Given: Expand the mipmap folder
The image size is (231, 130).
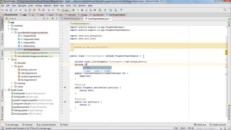Looking at the screenshot, I should [12, 83].
